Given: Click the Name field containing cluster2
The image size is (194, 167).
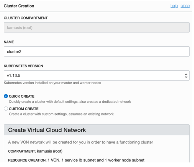Looking at the screenshot, I should click(x=97, y=52).
